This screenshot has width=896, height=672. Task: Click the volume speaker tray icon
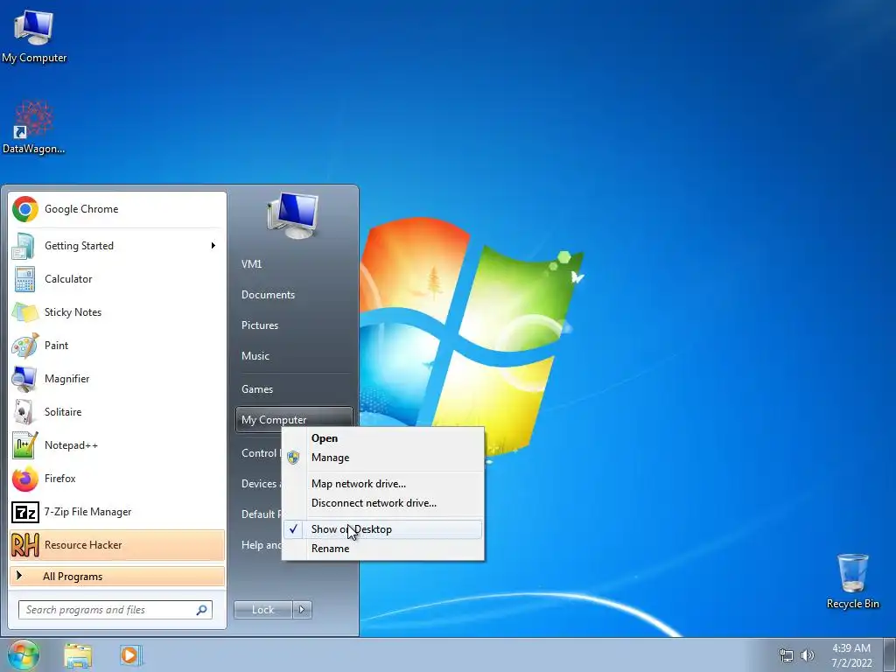[x=808, y=655]
